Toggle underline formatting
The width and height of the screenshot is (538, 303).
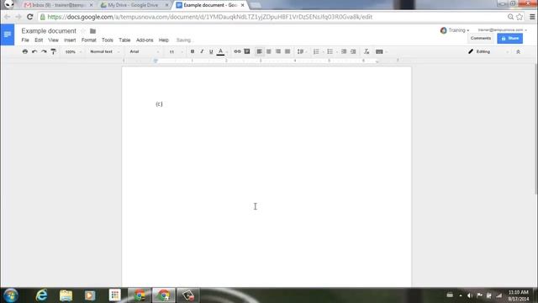coord(211,51)
